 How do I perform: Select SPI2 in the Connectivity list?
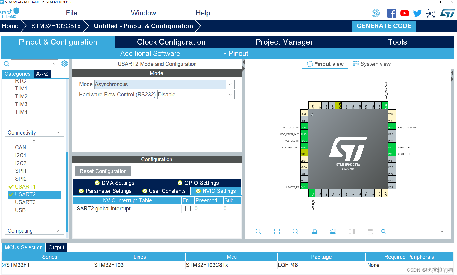click(x=21, y=179)
